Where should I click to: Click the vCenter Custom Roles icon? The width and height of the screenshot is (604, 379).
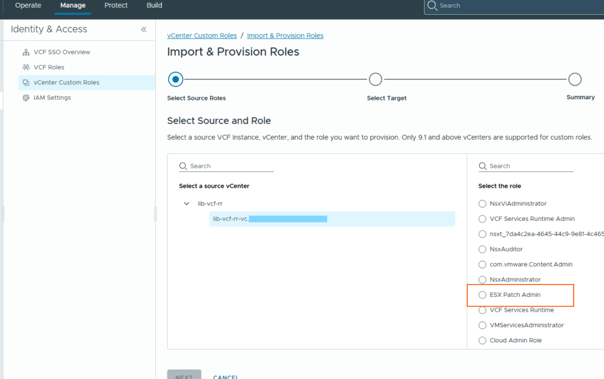[26, 83]
